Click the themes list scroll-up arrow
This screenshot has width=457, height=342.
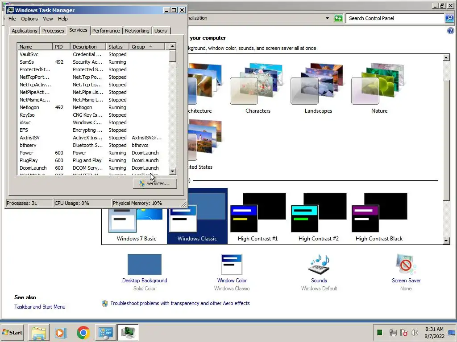(446, 57)
